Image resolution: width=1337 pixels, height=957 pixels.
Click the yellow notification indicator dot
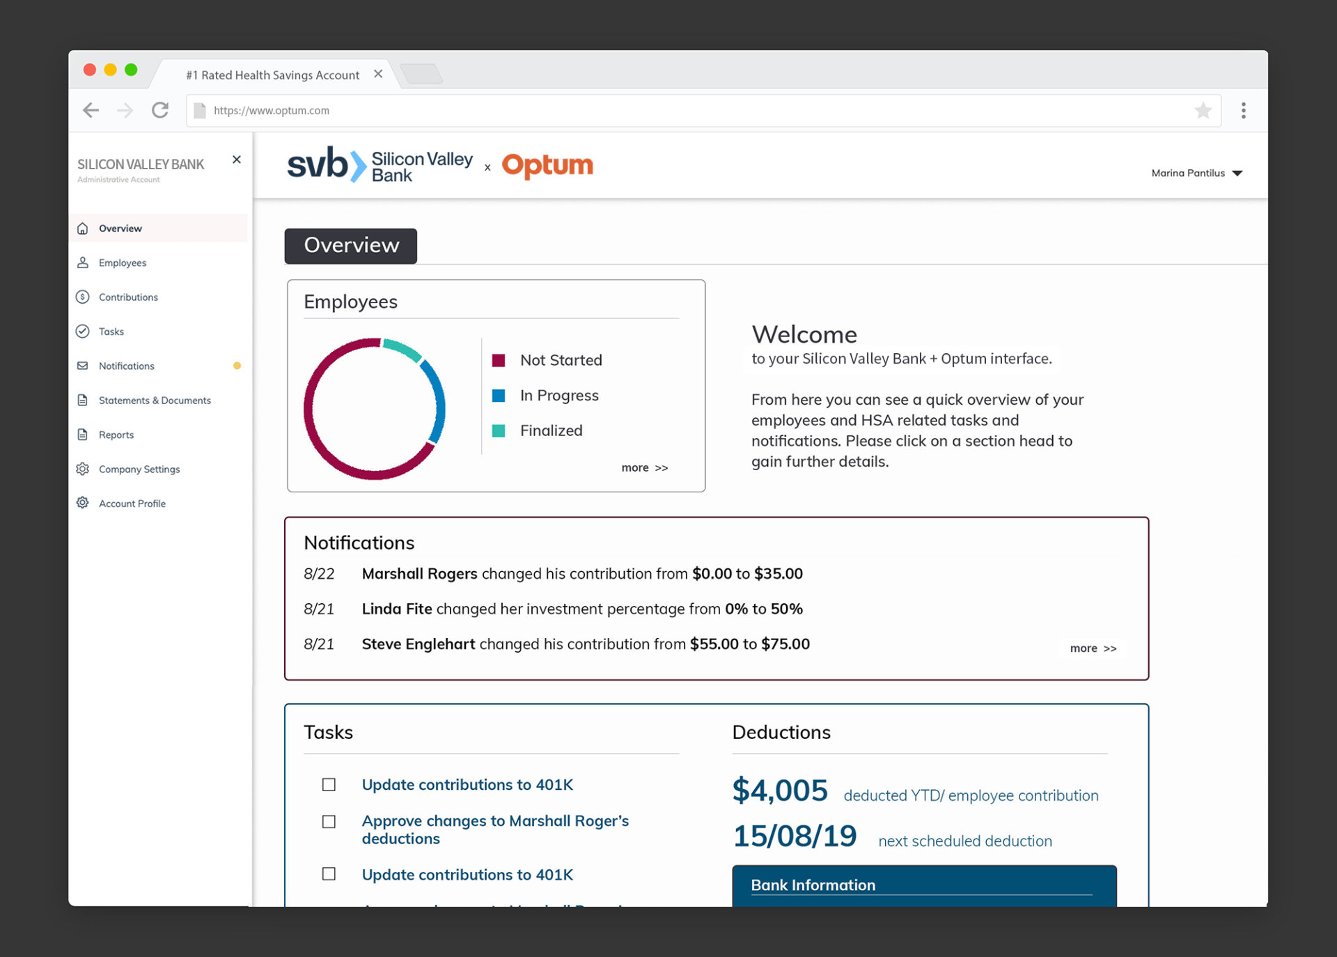[x=237, y=366]
